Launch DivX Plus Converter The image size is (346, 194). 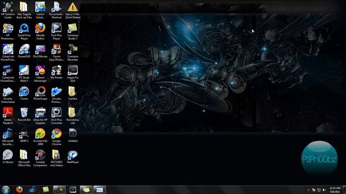(56, 116)
